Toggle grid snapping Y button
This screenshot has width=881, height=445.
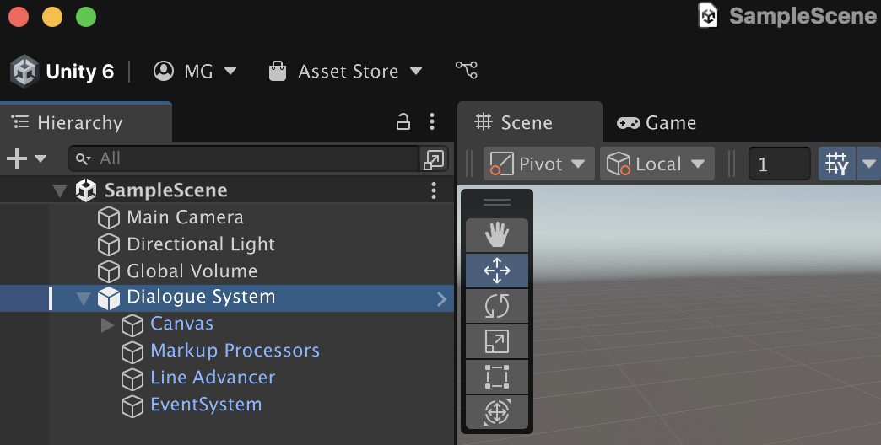point(836,164)
